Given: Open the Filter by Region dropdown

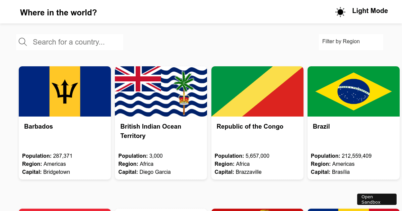Looking at the screenshot, I should (351, 42).
